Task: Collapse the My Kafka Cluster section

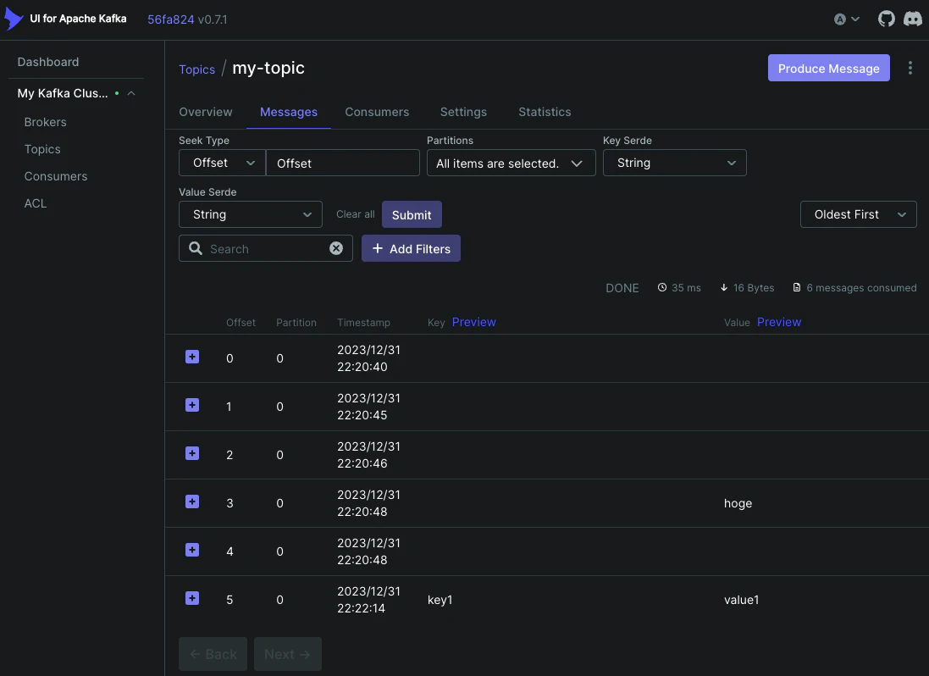Action: [131, 94]
